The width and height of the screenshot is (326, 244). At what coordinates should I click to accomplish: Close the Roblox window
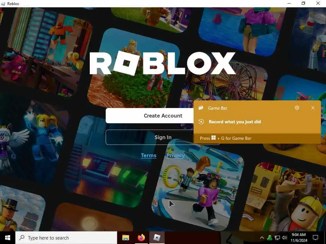tap(318, 3)
